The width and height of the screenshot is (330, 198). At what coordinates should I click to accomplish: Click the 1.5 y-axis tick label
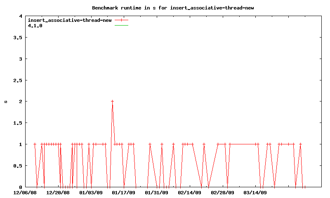point(18,123)
